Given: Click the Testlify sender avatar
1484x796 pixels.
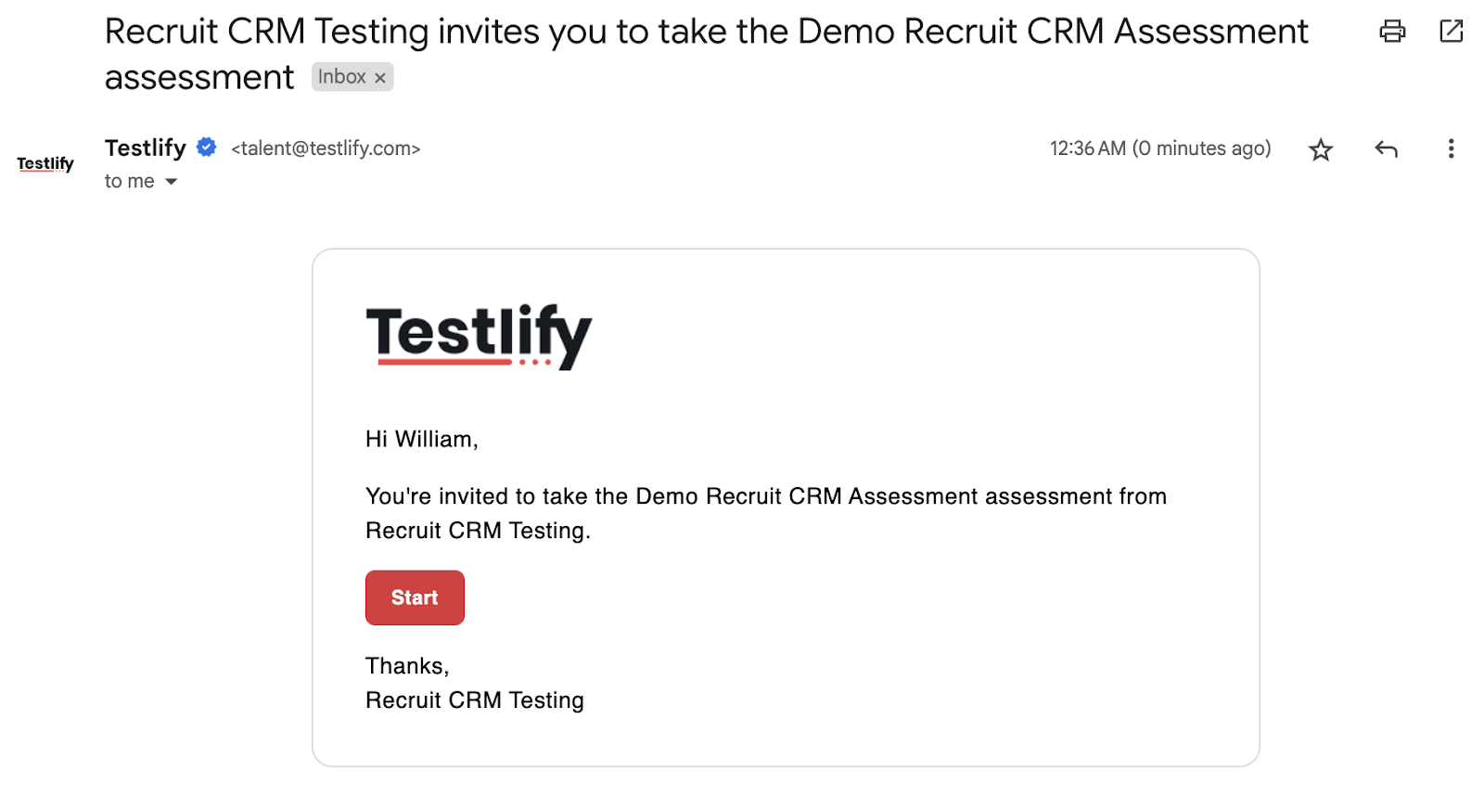Looking at the screenshot, I should 45,164.
